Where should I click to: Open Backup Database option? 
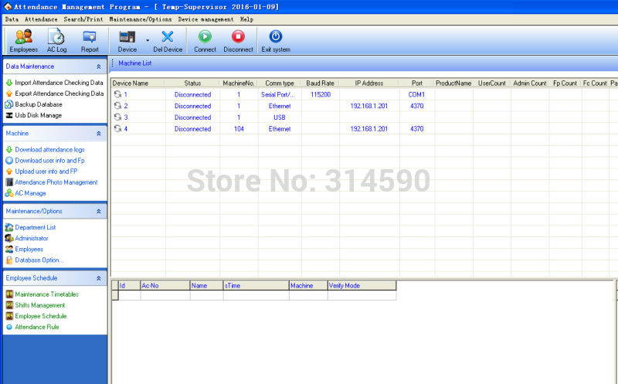[x=38, y=104]
